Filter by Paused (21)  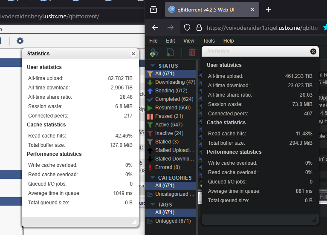click(171, 116)
